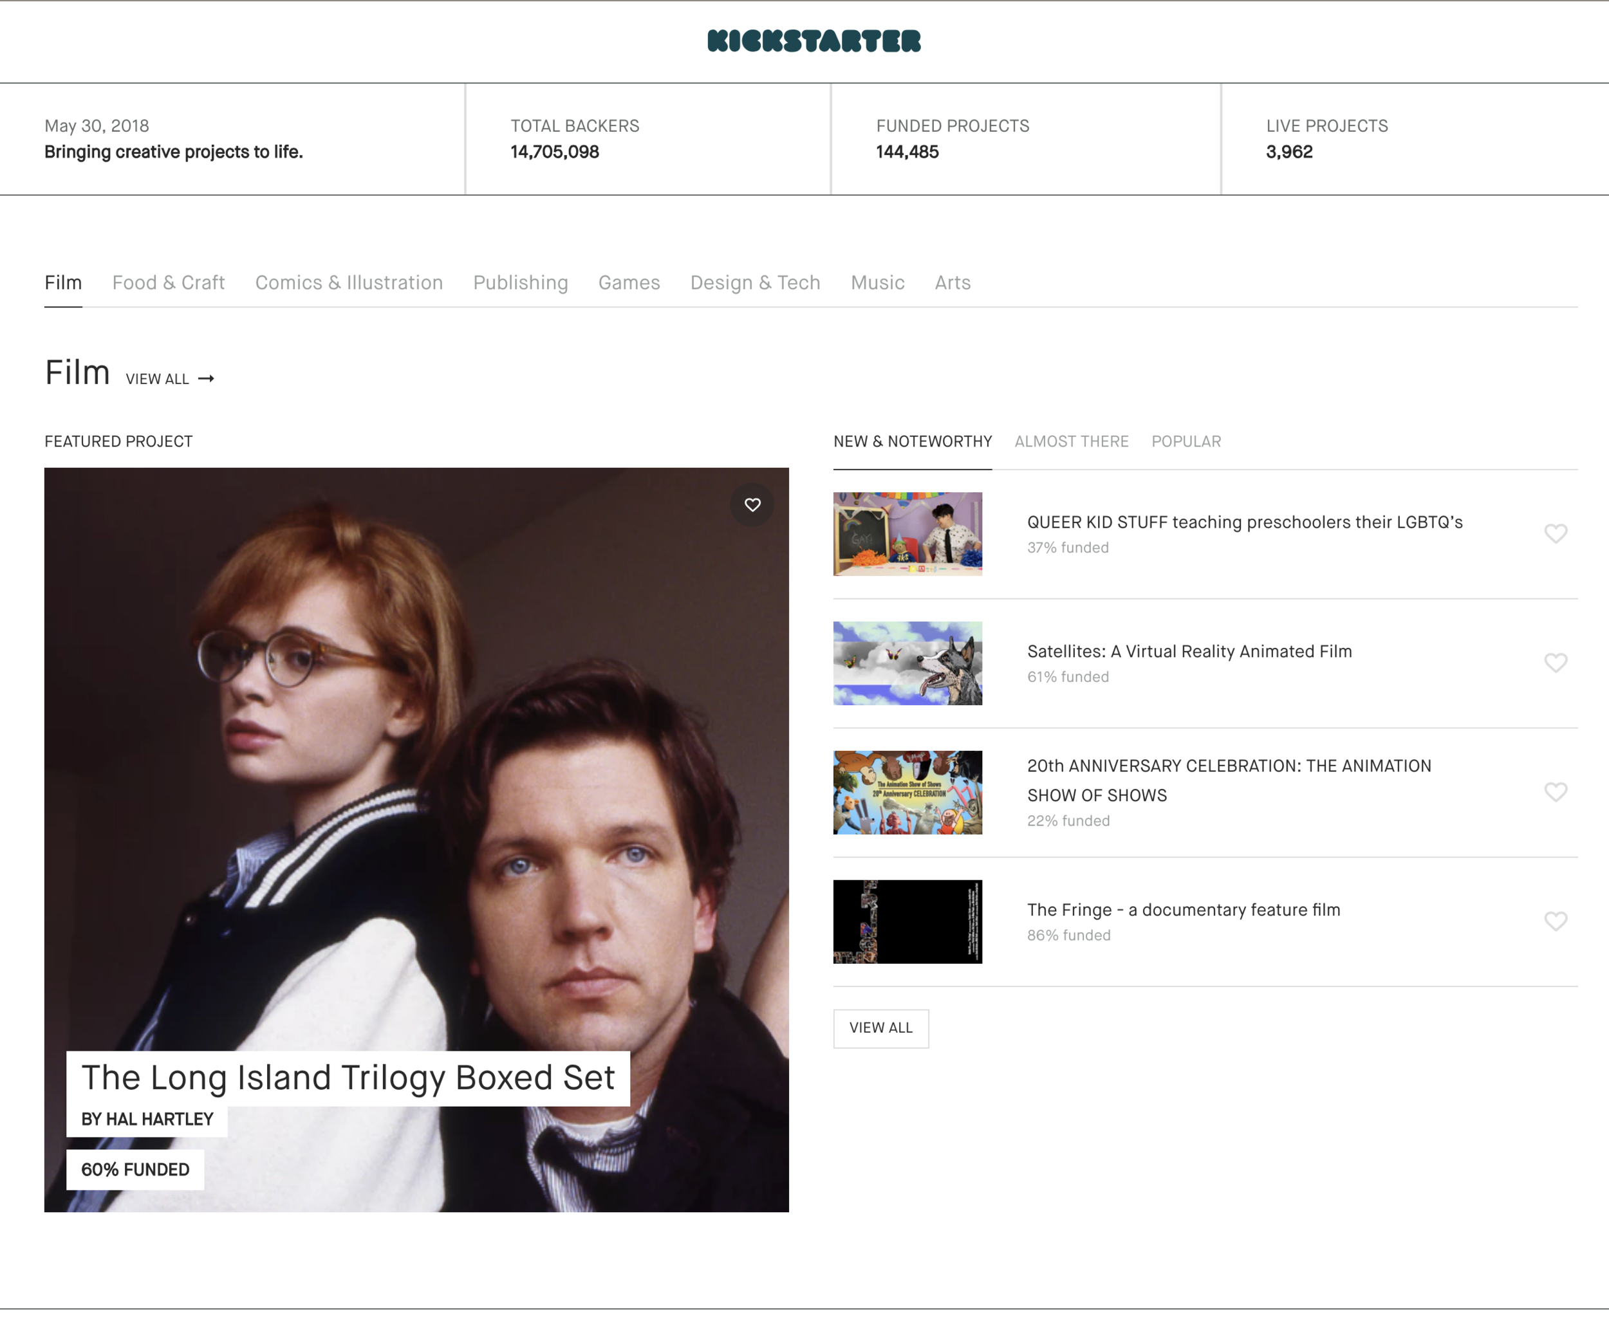Screen dimensions: 1609x1328
Task: Heart the Satellites VR film project
Action: (x=1555, y=663)
